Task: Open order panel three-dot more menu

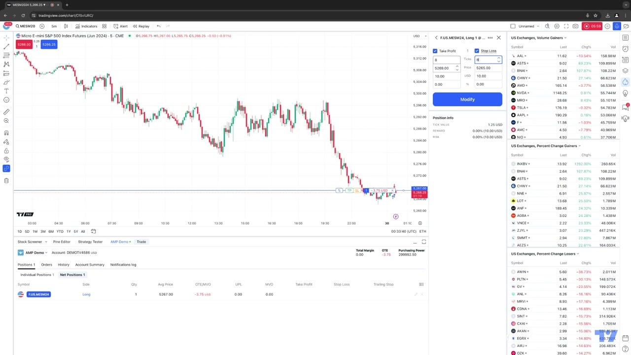Action: 490,37
